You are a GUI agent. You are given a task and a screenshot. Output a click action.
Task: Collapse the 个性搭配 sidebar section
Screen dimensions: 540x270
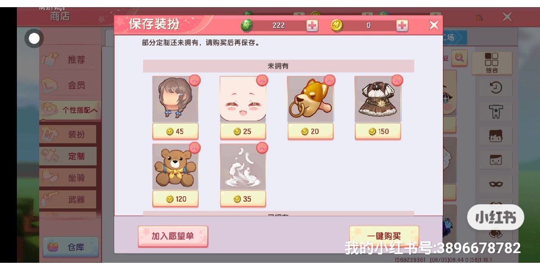pyautogui.click(x=70, y=110)
